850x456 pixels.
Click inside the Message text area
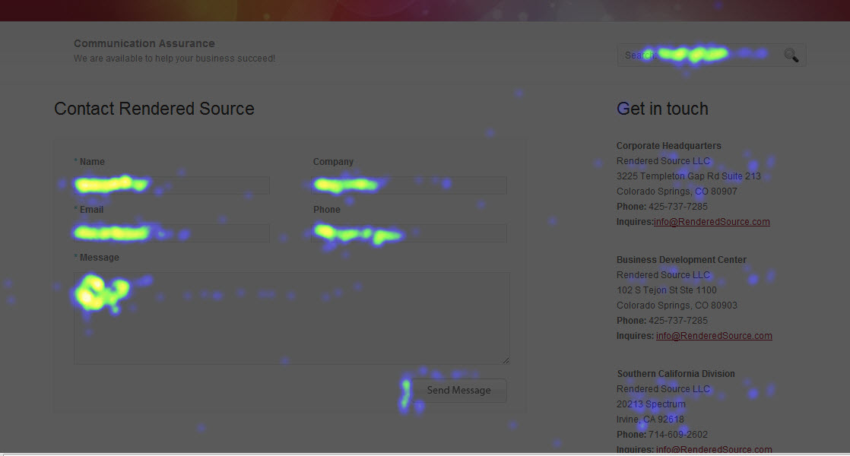point(292,318)
